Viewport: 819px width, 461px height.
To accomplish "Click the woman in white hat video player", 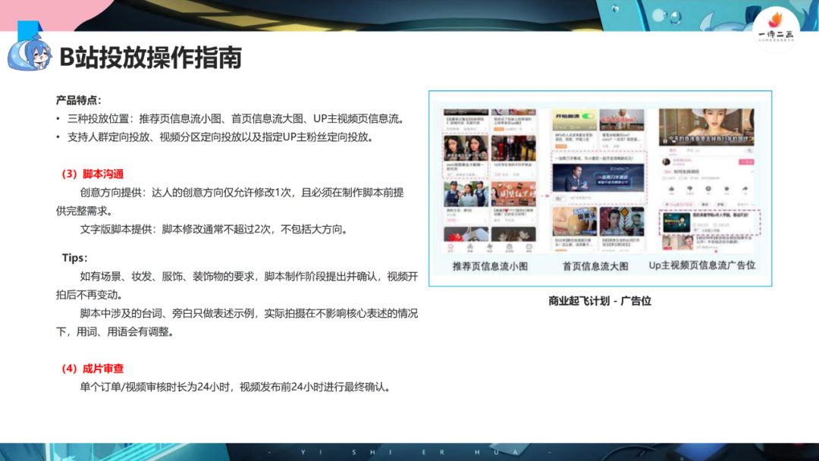I will [x=706, y=127].
